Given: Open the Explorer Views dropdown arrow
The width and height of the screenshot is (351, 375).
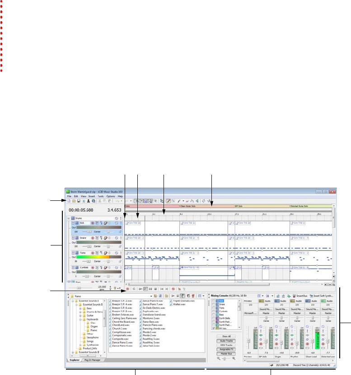Looking at the screenshot, I should point(204,296).
